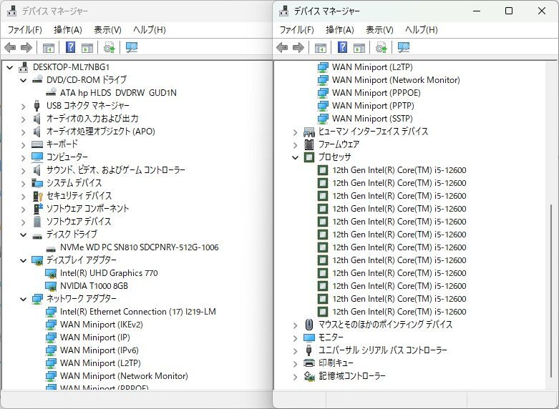The width and height of the screenshot is (559, 409).
Task: Open ヘルプ(H) menu in right window
Action: coord(422,30)
